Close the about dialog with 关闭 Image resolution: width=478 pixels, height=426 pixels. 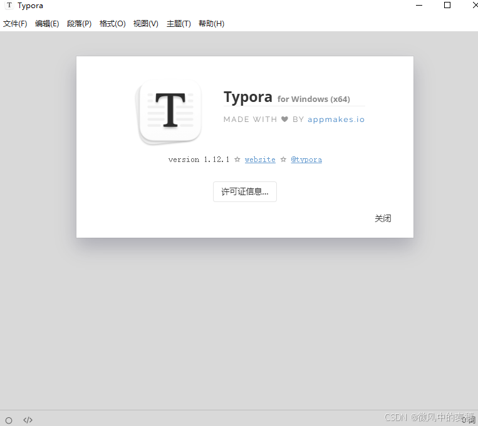coord(383,218)
